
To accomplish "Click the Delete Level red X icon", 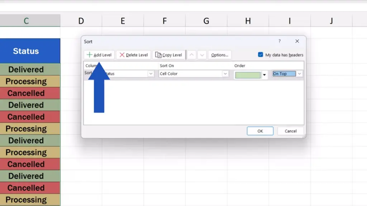I will 122,55.
